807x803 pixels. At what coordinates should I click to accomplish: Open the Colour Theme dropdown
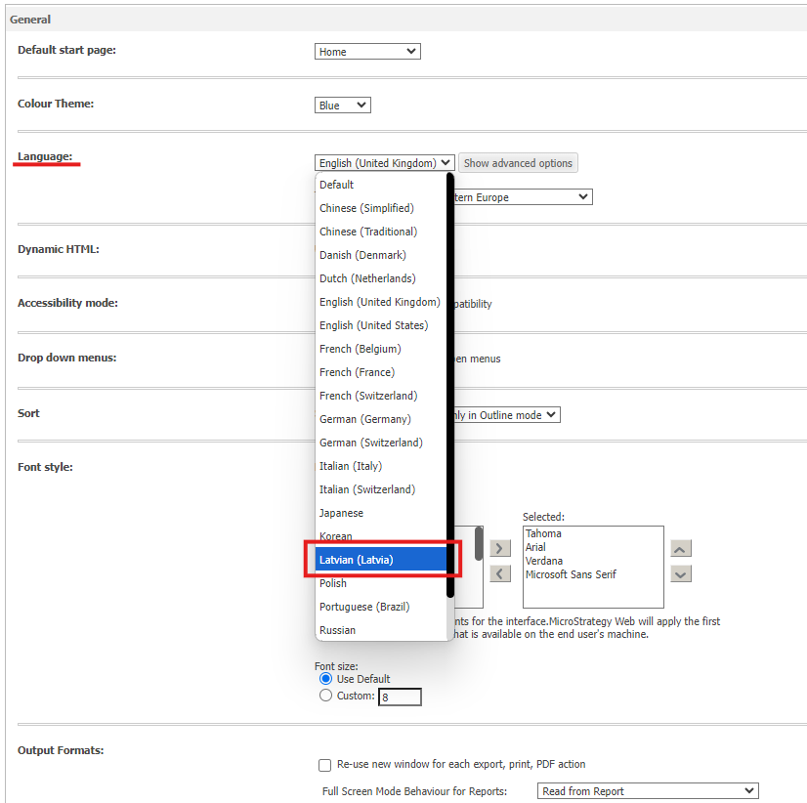[342, 105]
